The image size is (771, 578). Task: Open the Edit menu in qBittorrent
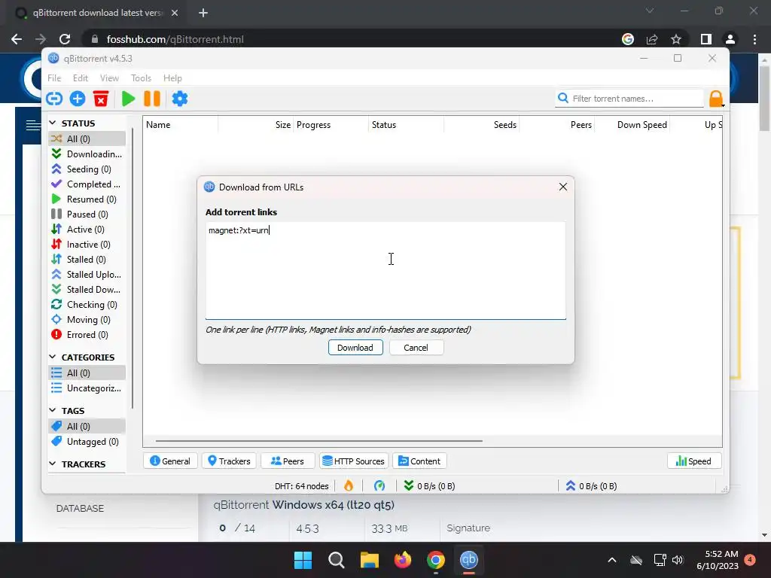[x=80, y=78]
